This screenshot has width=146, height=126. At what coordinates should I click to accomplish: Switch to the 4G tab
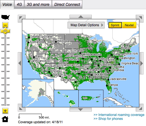click(x=19, y=4)
